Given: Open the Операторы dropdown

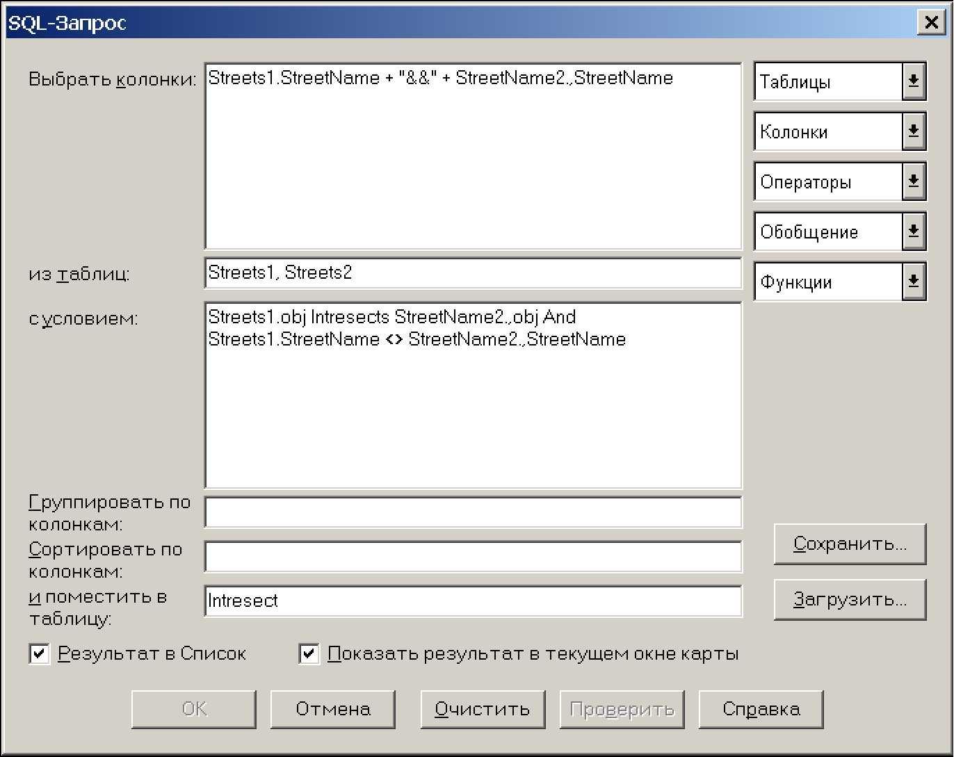Looking at the screenshot, I should (913, 182).
